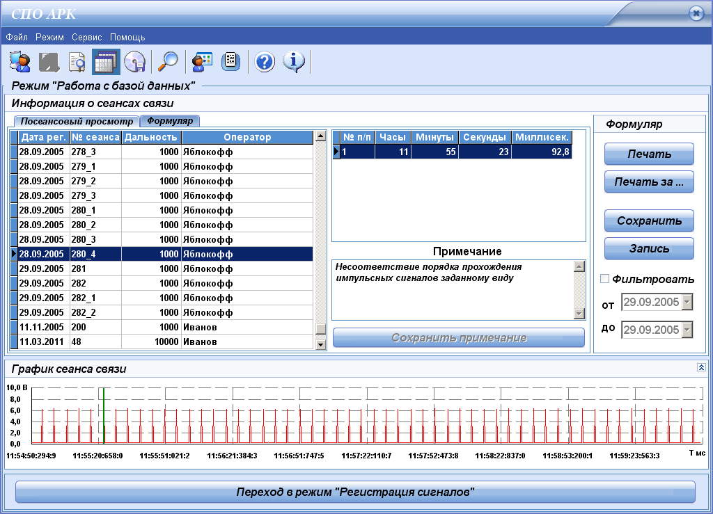Click the Сохранить button in Формуляр panel

[649, 221]
